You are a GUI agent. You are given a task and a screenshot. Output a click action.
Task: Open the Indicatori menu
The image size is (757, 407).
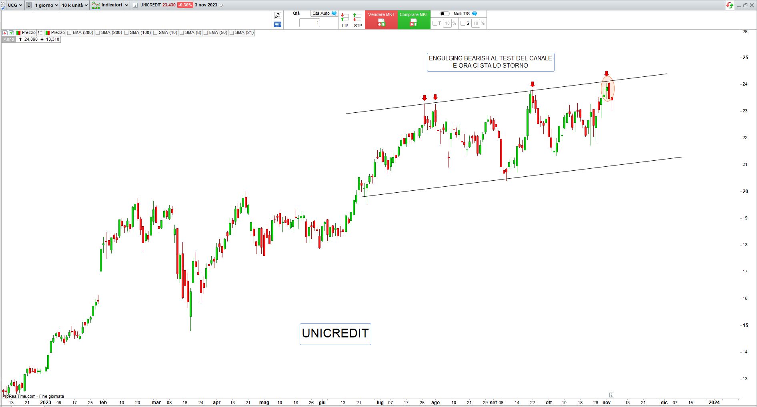[110, 5]
